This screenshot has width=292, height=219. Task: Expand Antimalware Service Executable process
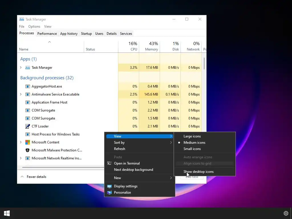[21, 94]
